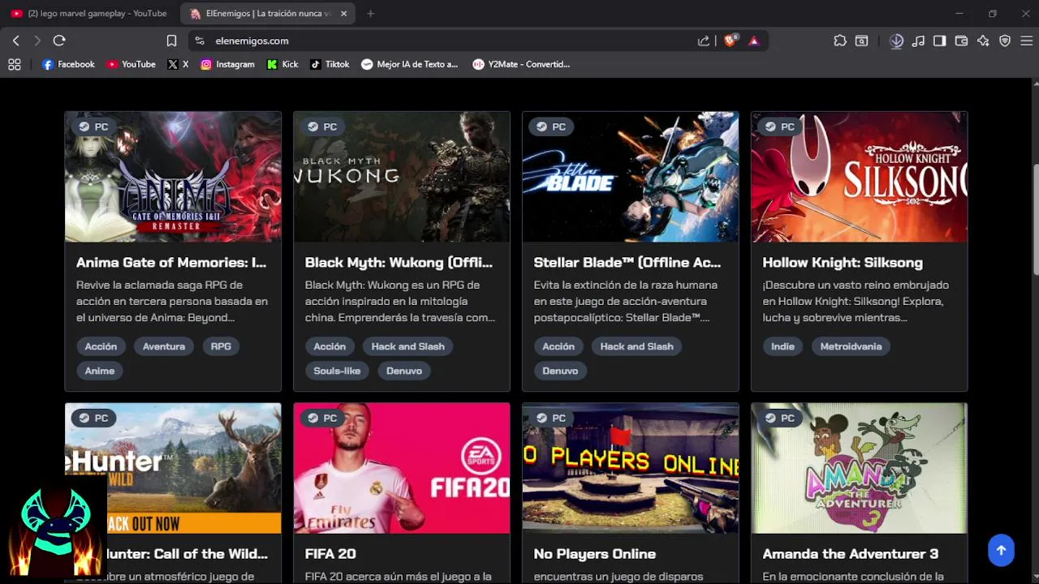The height and width of the screenshot is (584, 1039).
Task: Open the Hollow Knight Silksong cover image
Action: coord(860,177)
